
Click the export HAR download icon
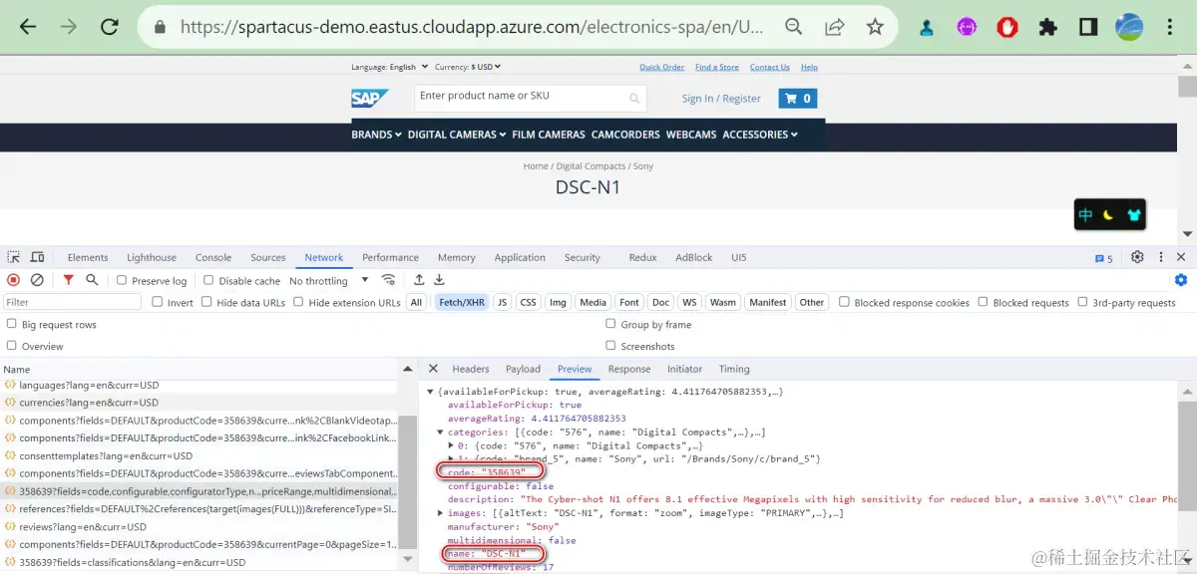(439, 280)
